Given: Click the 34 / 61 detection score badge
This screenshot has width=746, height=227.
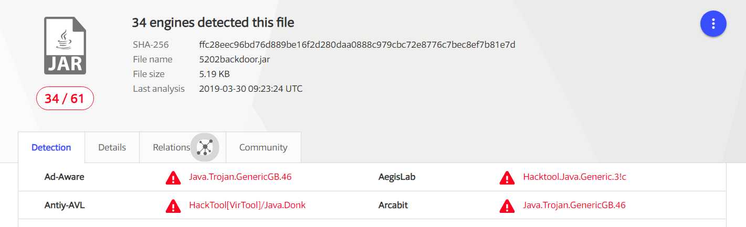Looking at the screenshot, I should tap(65, 99).
